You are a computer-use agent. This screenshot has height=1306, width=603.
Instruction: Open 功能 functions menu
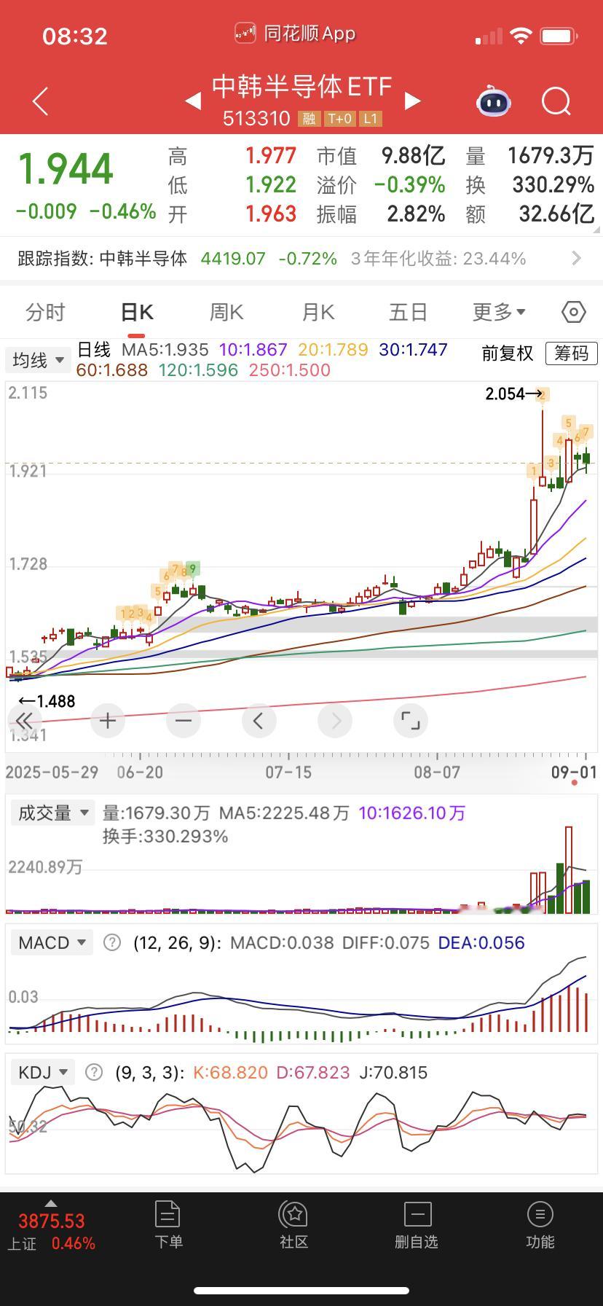pos(540,1225)
